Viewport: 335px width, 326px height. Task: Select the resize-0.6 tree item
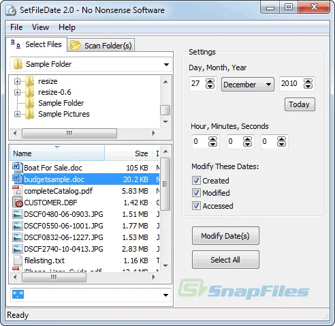click(54, 92)
